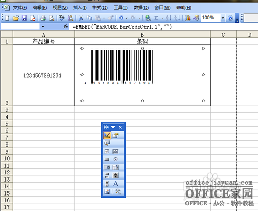Open the 视图(V) menu
The width and height of the screenshot is (258, 211).
point(60,8)
